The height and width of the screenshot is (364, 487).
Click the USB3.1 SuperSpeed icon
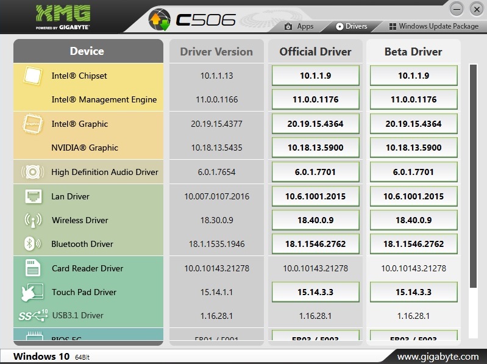click(34, 315)
